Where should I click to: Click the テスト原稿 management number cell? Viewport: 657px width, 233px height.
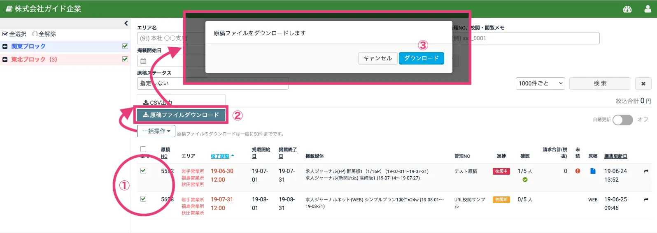(466, 171)
